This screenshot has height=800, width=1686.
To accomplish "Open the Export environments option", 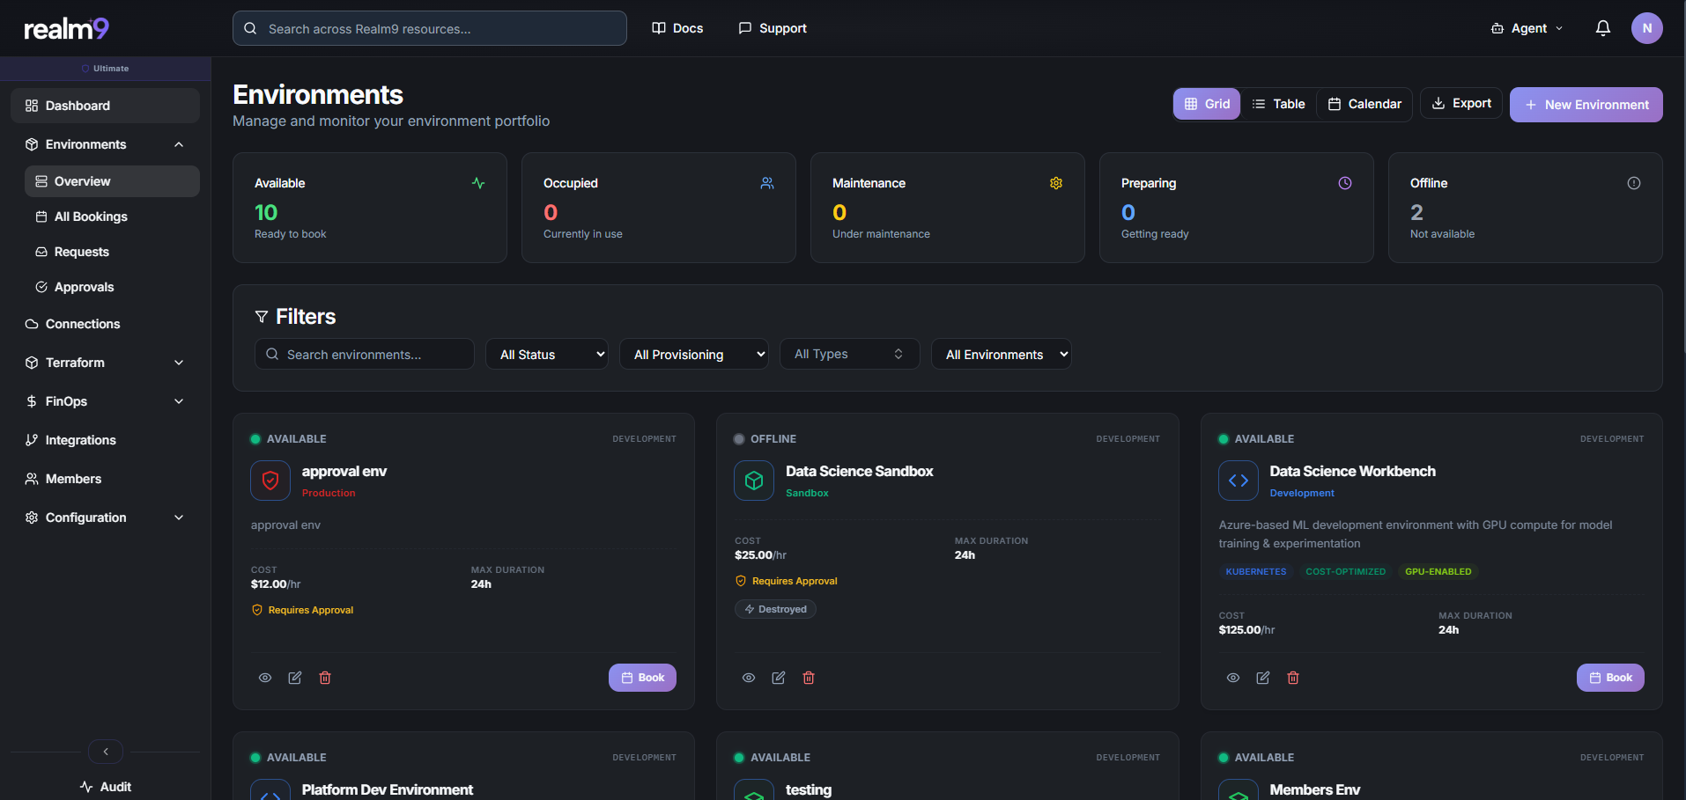I will click(1460, 103).
